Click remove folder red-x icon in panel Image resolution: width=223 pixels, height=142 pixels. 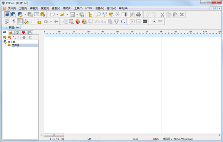point(10,37)
